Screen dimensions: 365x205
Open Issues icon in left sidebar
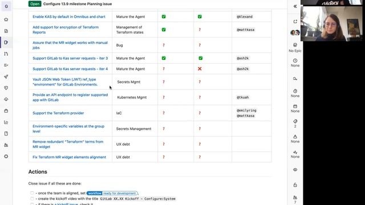[6, 42]
